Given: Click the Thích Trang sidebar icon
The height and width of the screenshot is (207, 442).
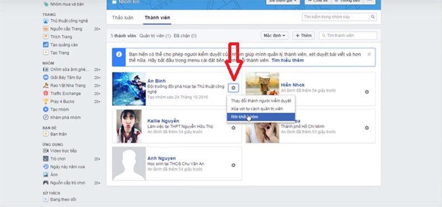Looking at the screenshot, I should [x=46, y=36].
